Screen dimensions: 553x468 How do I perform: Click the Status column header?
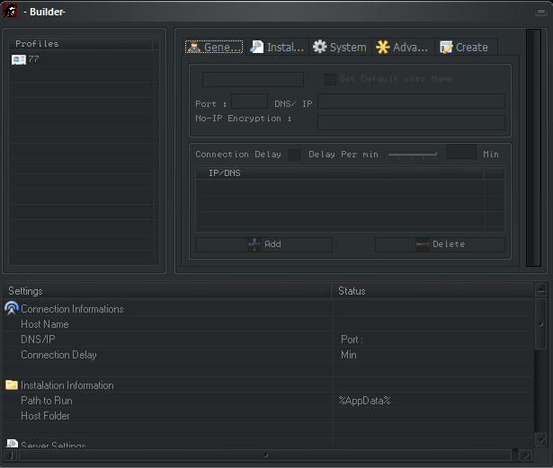coord(433,291)
